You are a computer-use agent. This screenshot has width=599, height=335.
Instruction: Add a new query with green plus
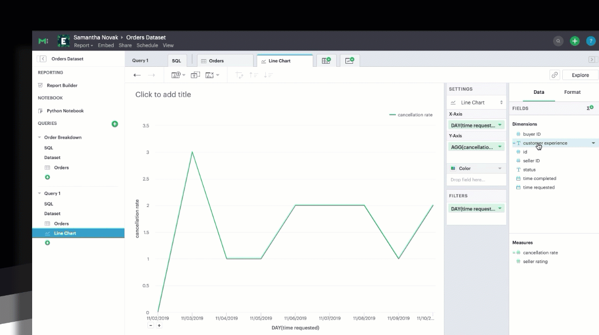[x=115, y=124]
